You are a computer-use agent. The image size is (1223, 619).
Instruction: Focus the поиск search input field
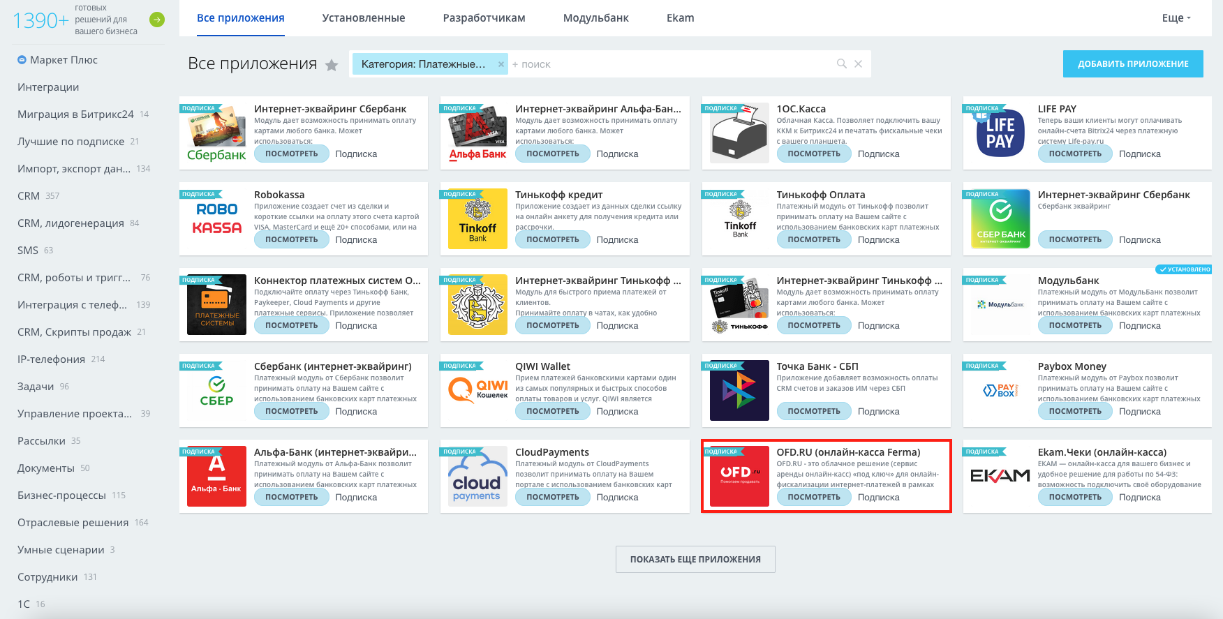click(670, 64)
